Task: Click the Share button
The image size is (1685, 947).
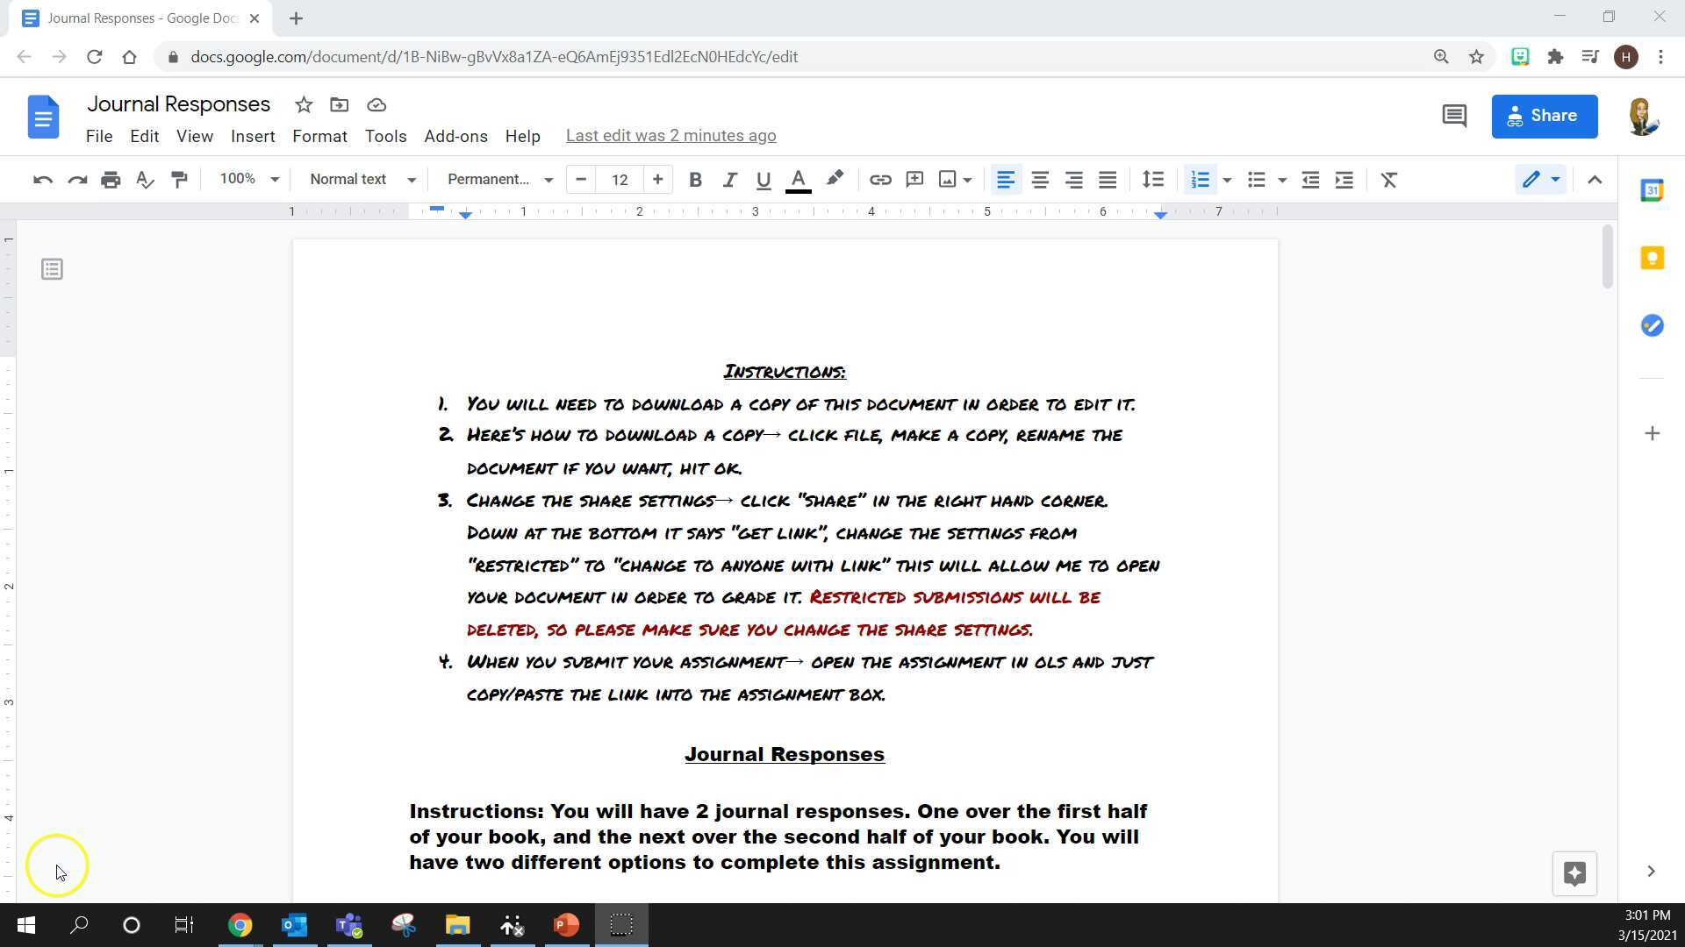Action: click(x=1545, y=115)
